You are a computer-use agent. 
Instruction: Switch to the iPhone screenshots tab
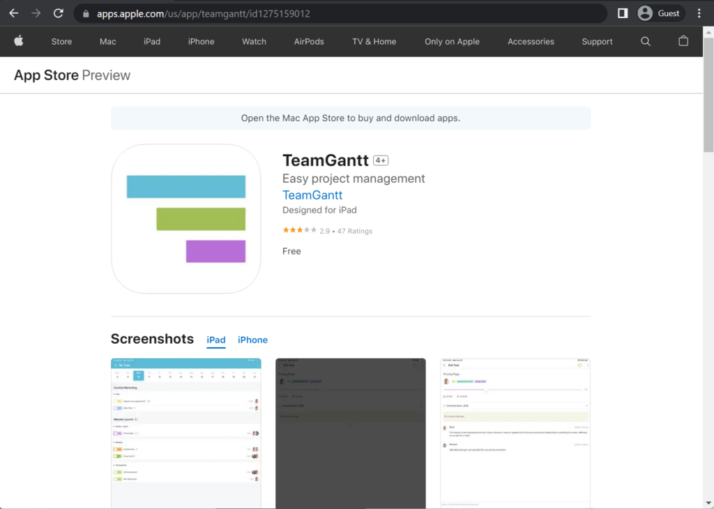(252, 340)
